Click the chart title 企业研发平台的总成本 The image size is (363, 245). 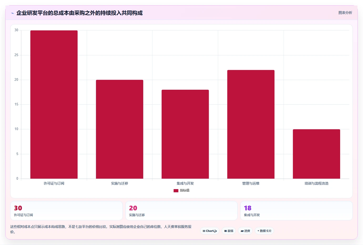(x=79, y=13)
